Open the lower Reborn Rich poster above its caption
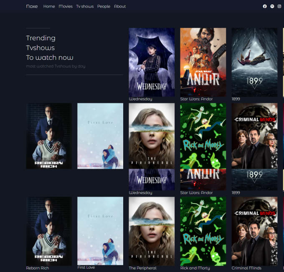The width and height of the screenshot is (284, 272). coord(49,231)
